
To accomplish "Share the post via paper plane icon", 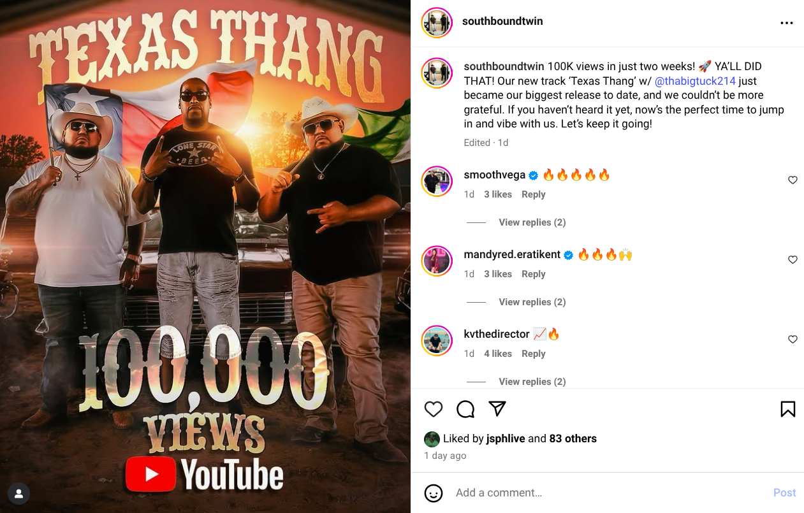I will point(497,409).
